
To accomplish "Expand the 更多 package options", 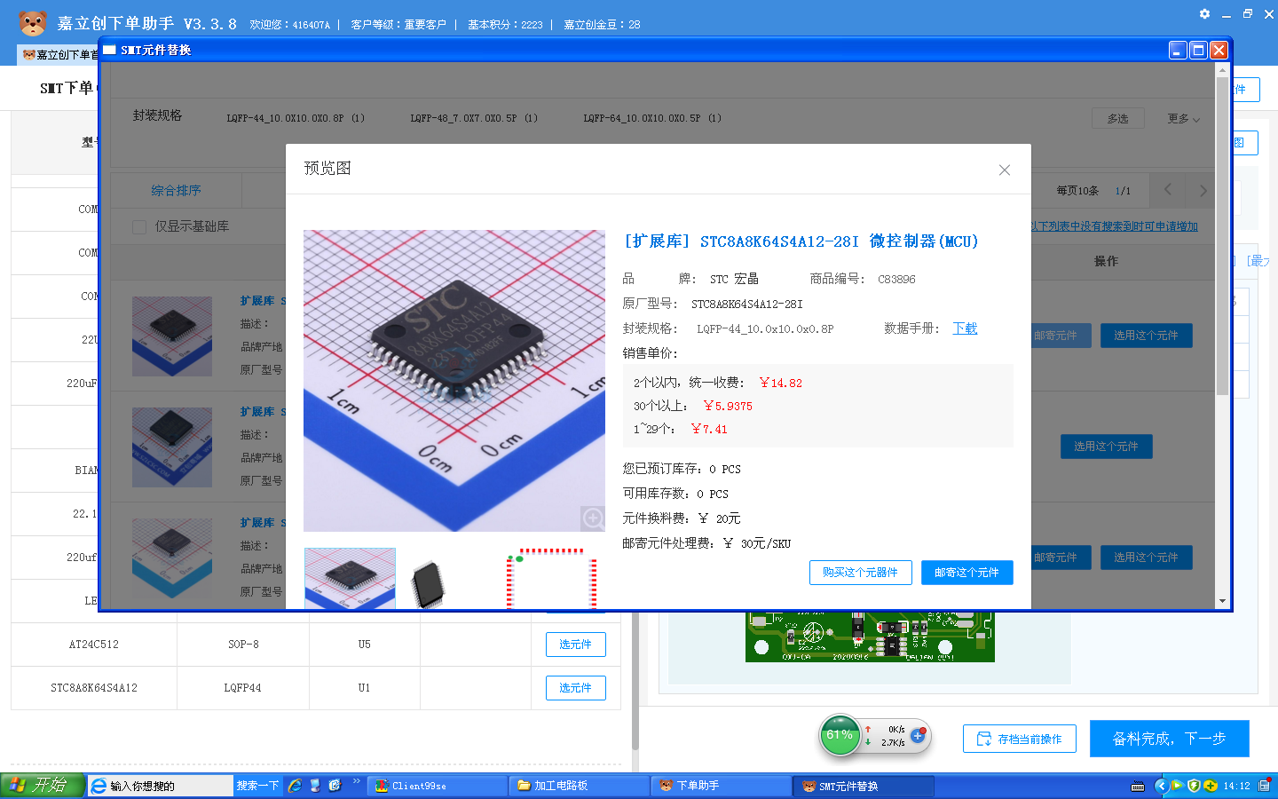I will pos(1184,119).
